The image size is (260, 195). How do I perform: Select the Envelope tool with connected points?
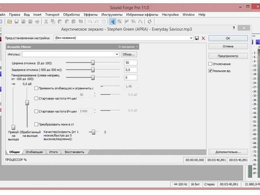coord(140,21)
